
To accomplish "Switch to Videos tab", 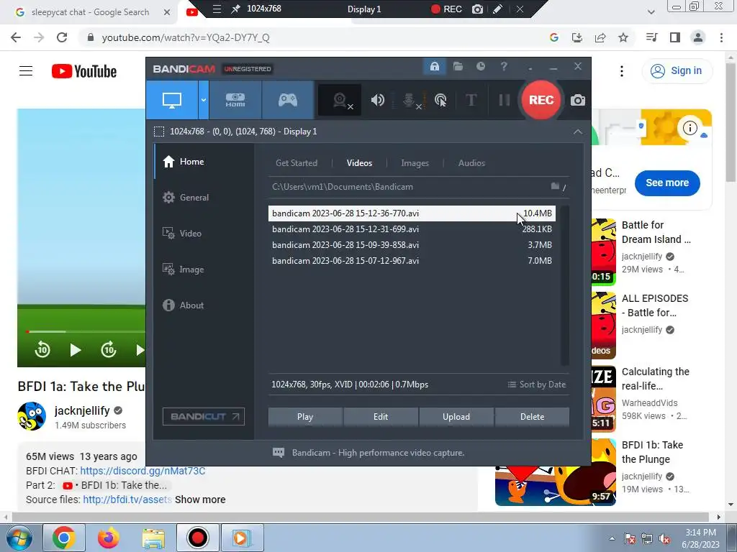I will pyautogui.click(x=360, y=163).
